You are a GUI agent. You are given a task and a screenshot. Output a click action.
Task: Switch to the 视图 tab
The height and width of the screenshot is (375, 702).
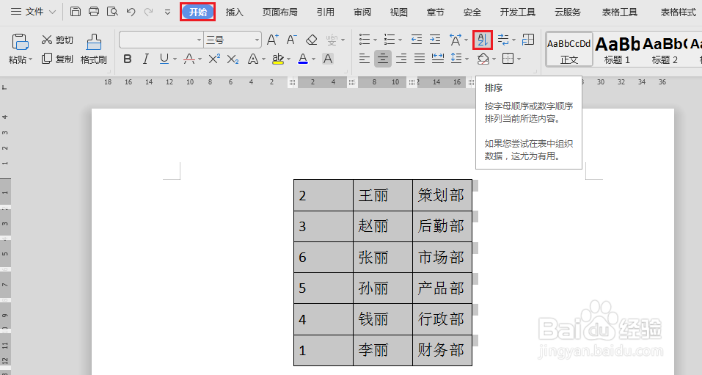pyautogui.click(x=398, y=12)
